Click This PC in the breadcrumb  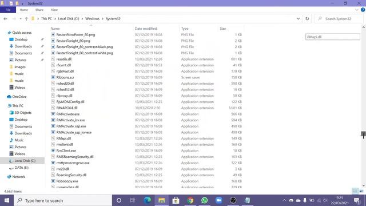point(46,19)
